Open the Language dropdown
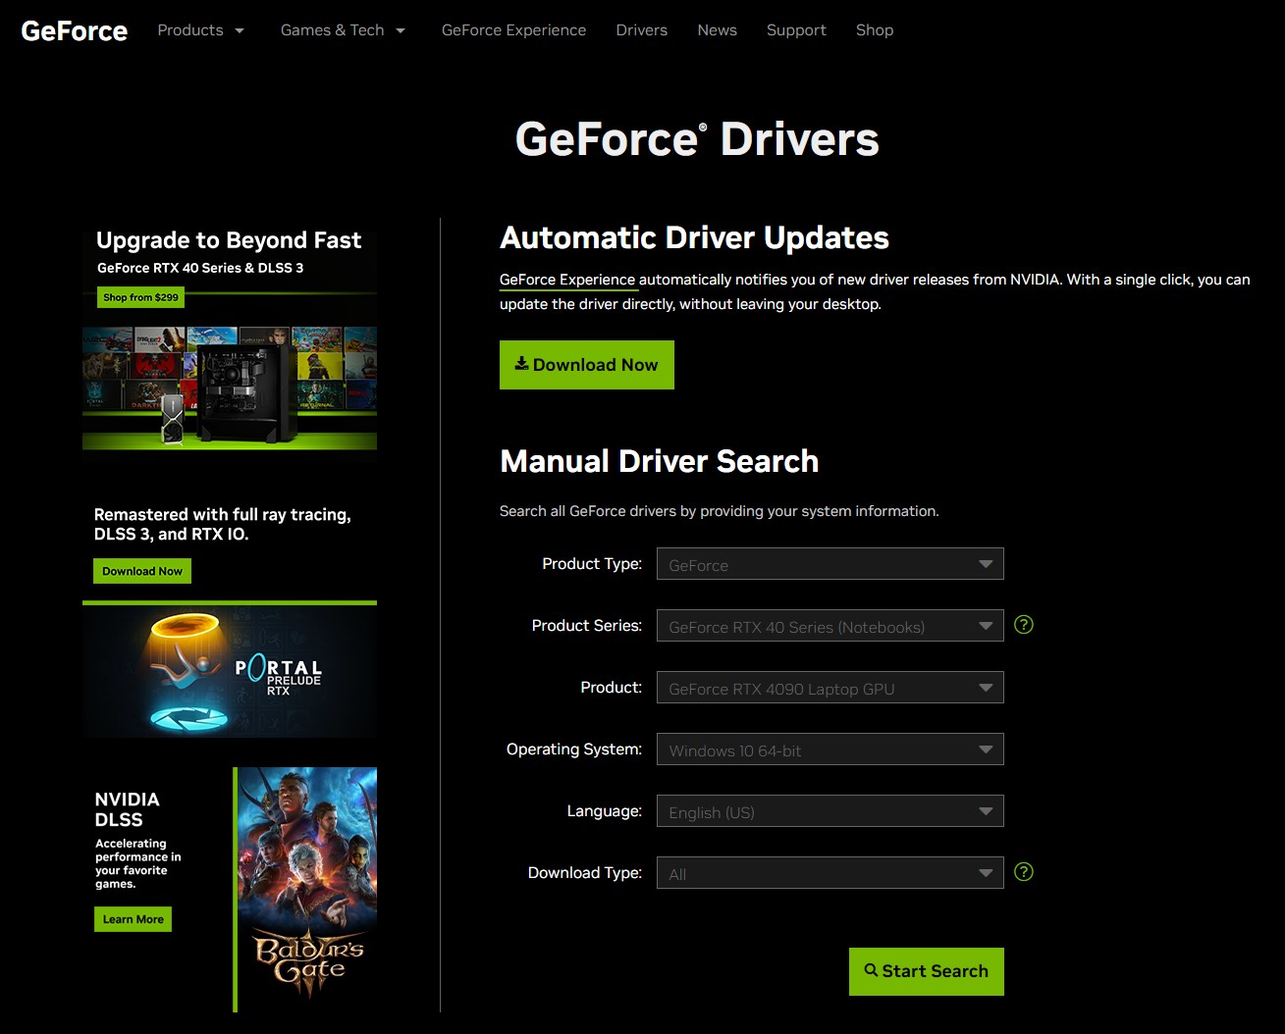1285x1034 pixels. coord(830,811)
